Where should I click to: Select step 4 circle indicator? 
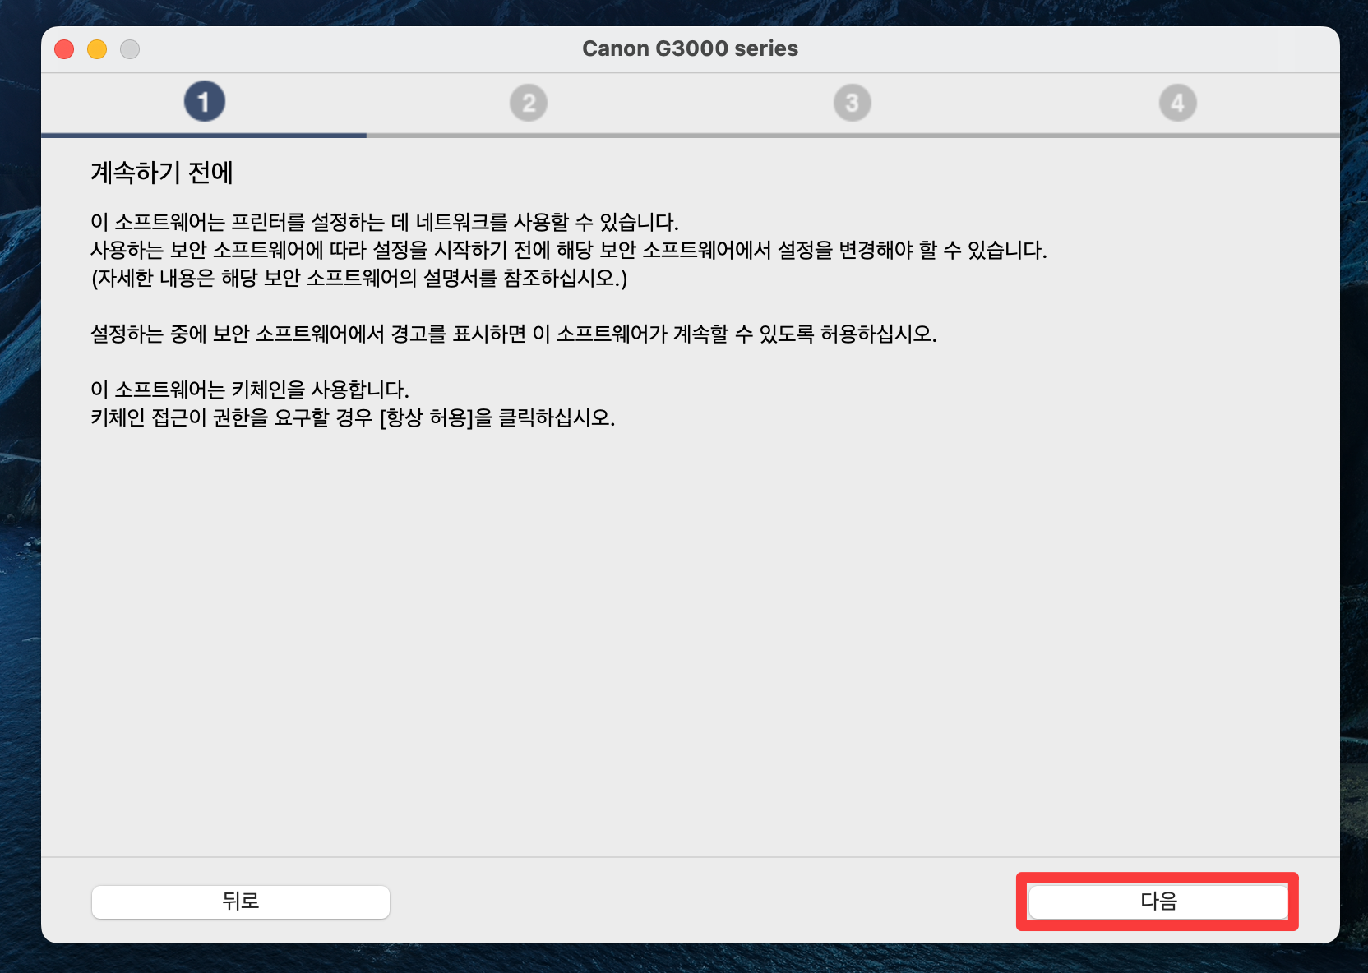1178,103
